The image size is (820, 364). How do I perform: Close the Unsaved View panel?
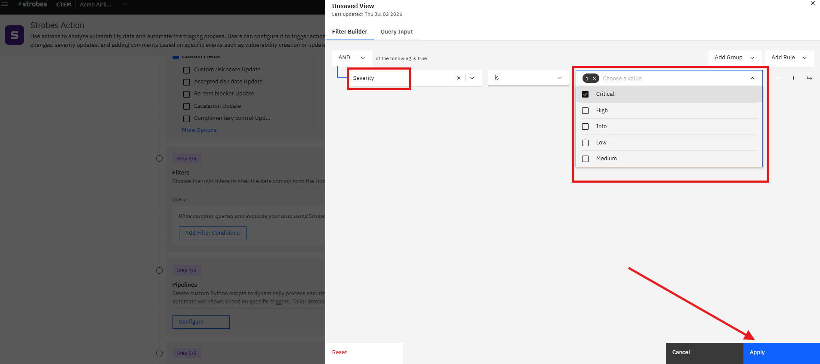tap(813, 3)
